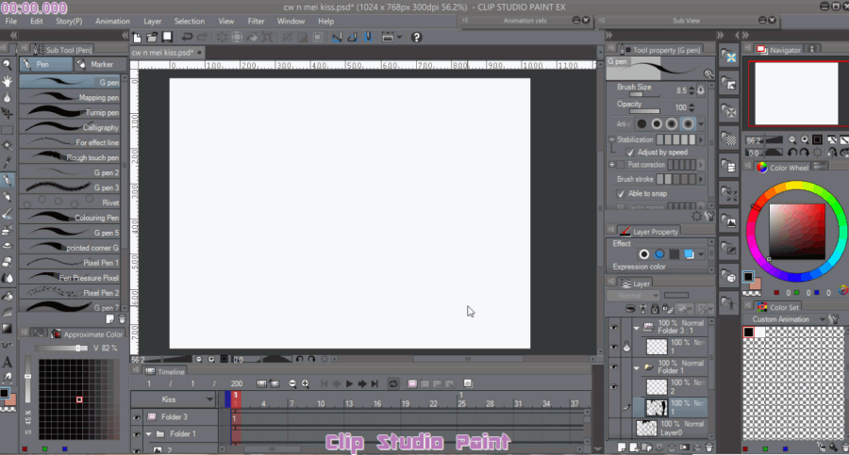Viewport: 849px width, 455px height.
Task: Click the Snap to ruler icon
Action: pos(337,38)
